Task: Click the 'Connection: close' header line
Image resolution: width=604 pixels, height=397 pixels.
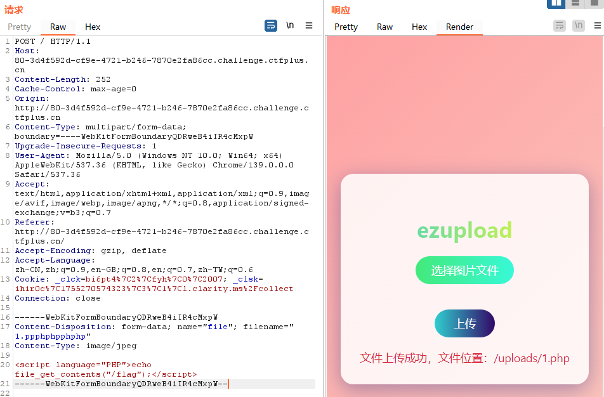Action: [57, 298]
